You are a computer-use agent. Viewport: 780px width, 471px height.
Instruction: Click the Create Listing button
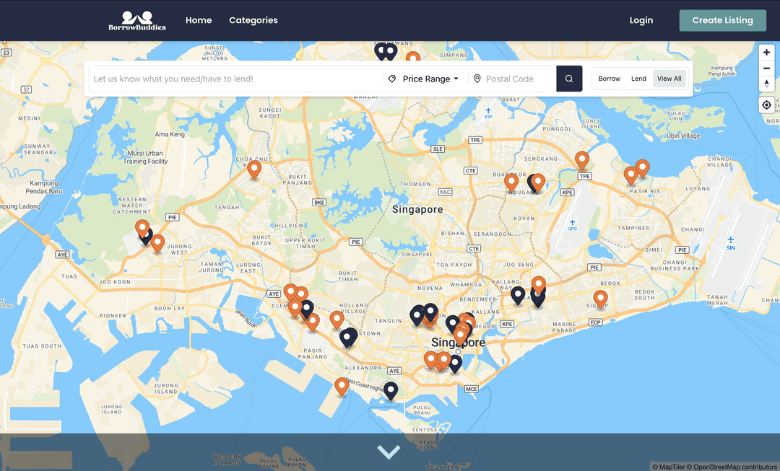(723, 20)
